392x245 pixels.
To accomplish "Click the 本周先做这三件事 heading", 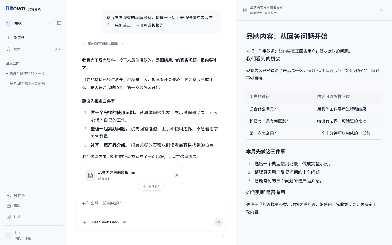I will 266,152.
